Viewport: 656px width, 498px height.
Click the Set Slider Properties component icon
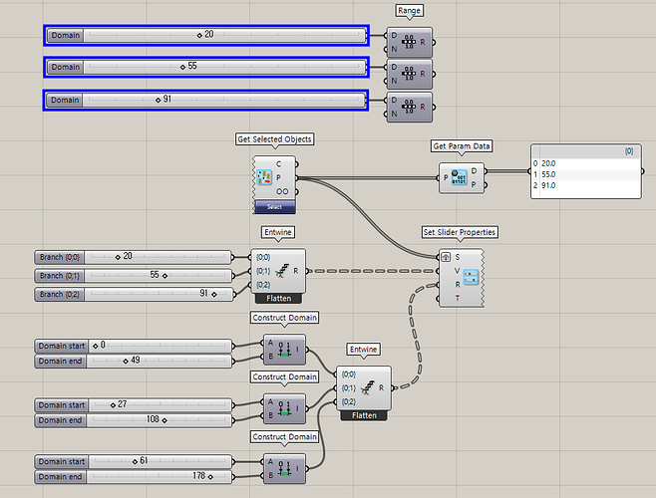pos(472,278)
